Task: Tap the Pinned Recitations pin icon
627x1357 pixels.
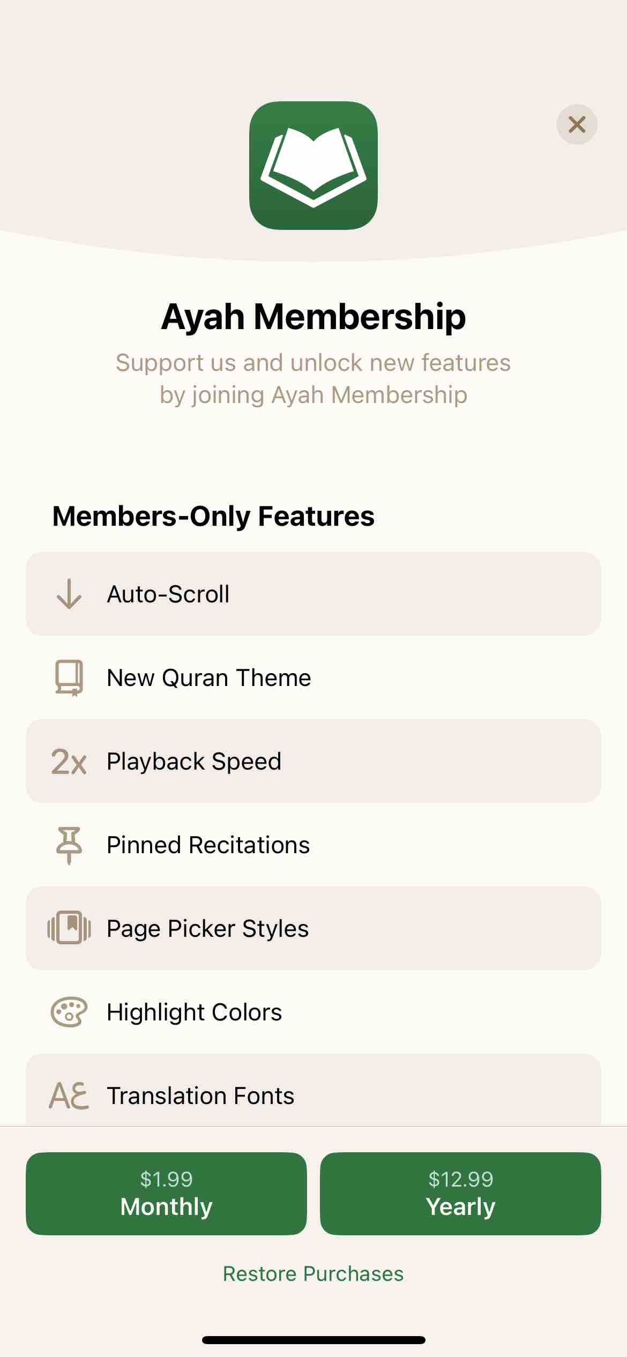Action: 69,845
